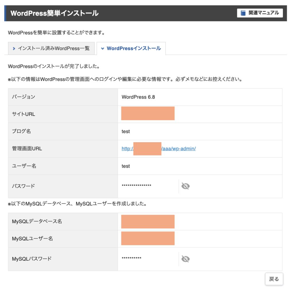Click the MySQLパスワード row label
292x293 pixels.
pyautogui.click(x=31, y=259)
